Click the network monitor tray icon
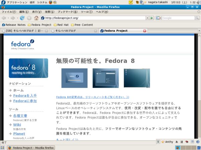Viewport: 201px width, 150px height. [142, 2]
